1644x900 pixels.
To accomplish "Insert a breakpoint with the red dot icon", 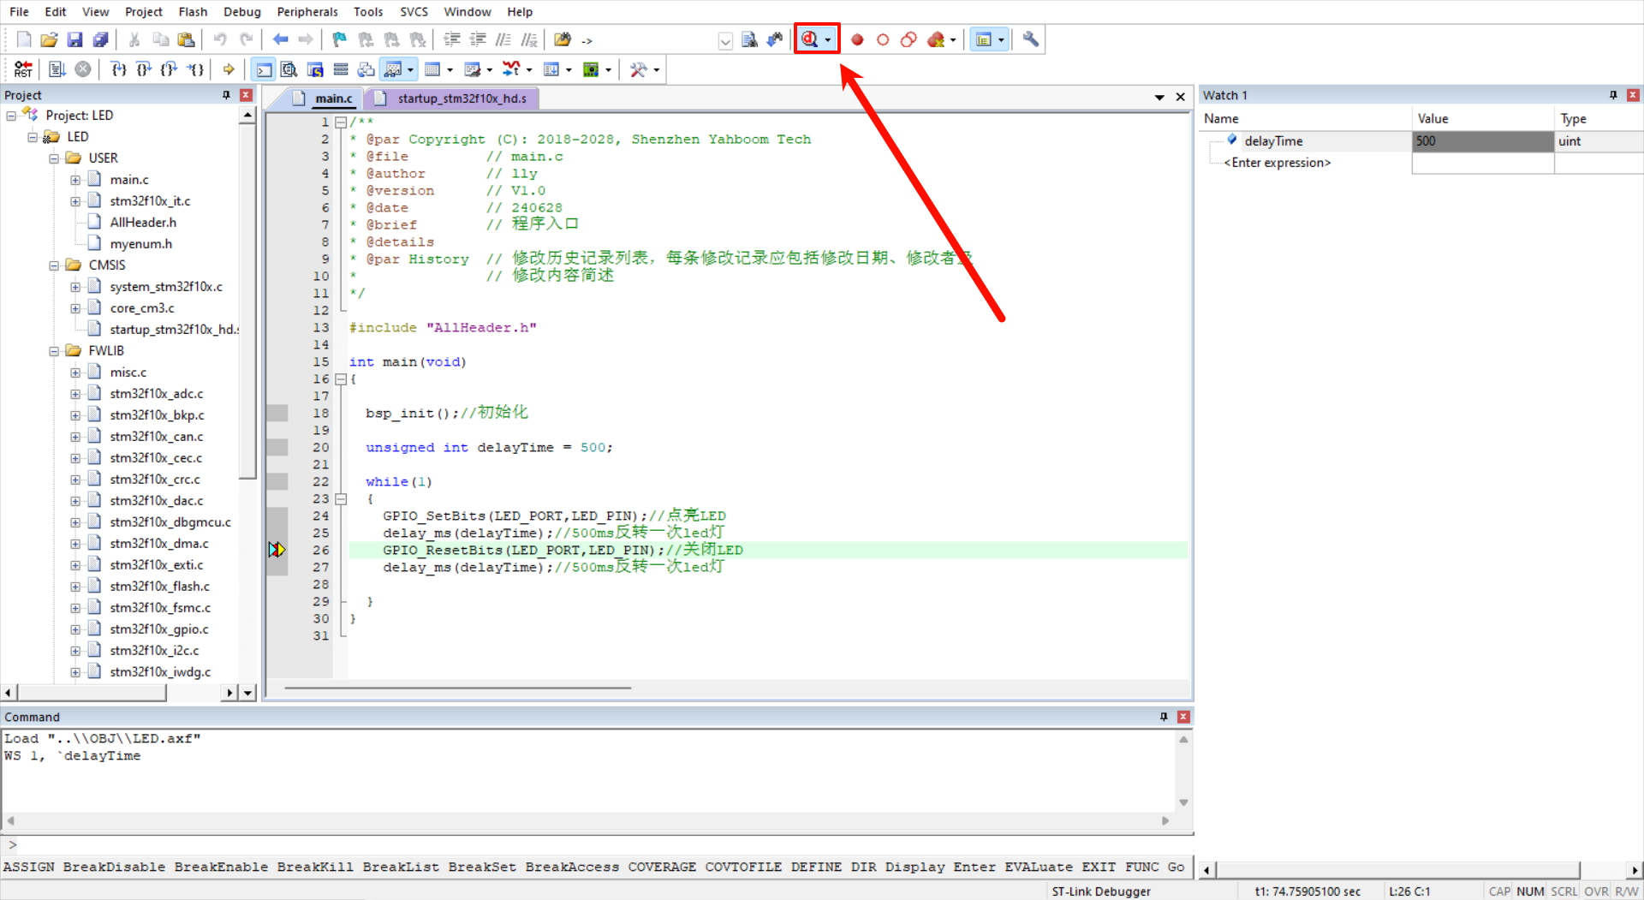I will coord(857,39).
